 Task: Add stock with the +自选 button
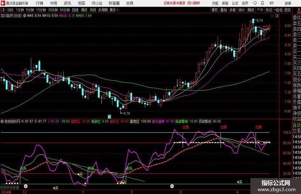[x=278, y=10]
